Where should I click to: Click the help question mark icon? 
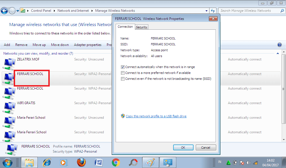click(279, 45)
